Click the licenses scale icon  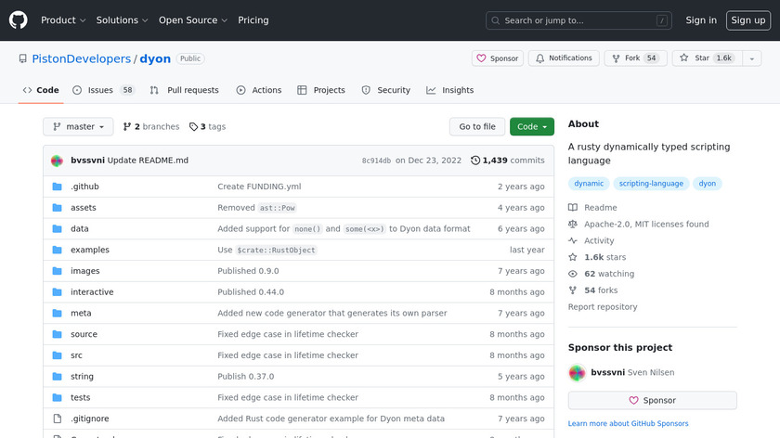(x=574, y=224)
